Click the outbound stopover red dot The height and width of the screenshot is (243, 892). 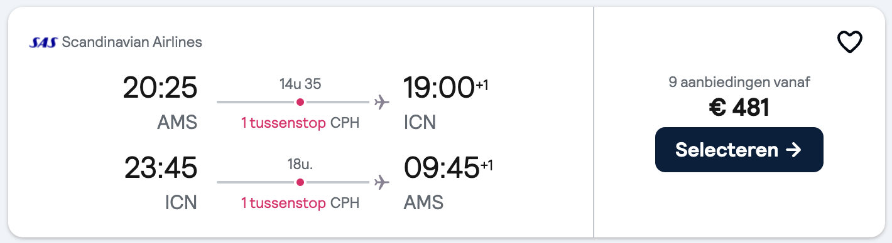[300, 101]
